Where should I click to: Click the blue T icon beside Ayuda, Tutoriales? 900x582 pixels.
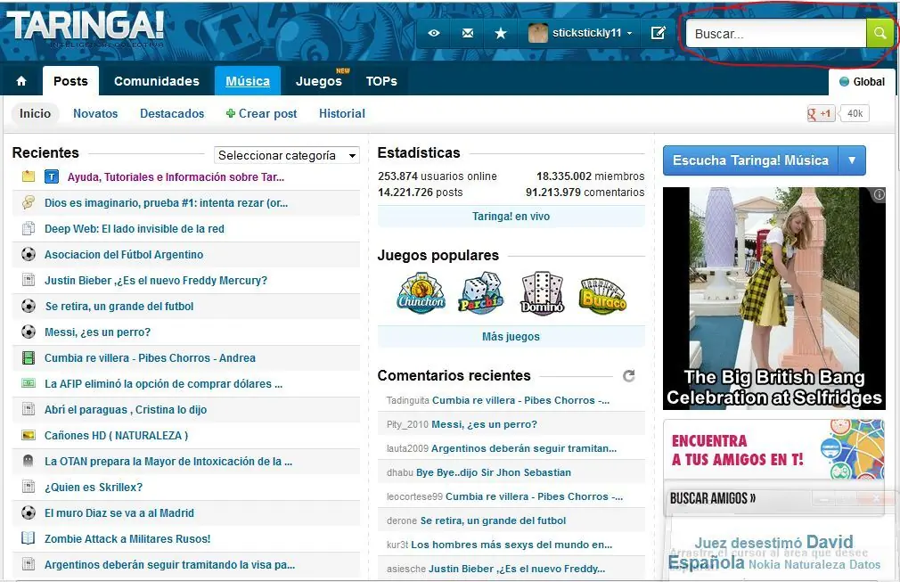[52, 176]
